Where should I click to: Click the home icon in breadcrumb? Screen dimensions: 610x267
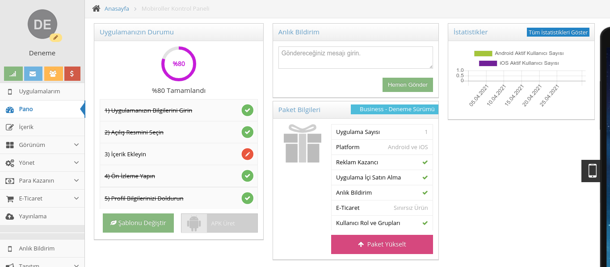[x=96, y=8]
